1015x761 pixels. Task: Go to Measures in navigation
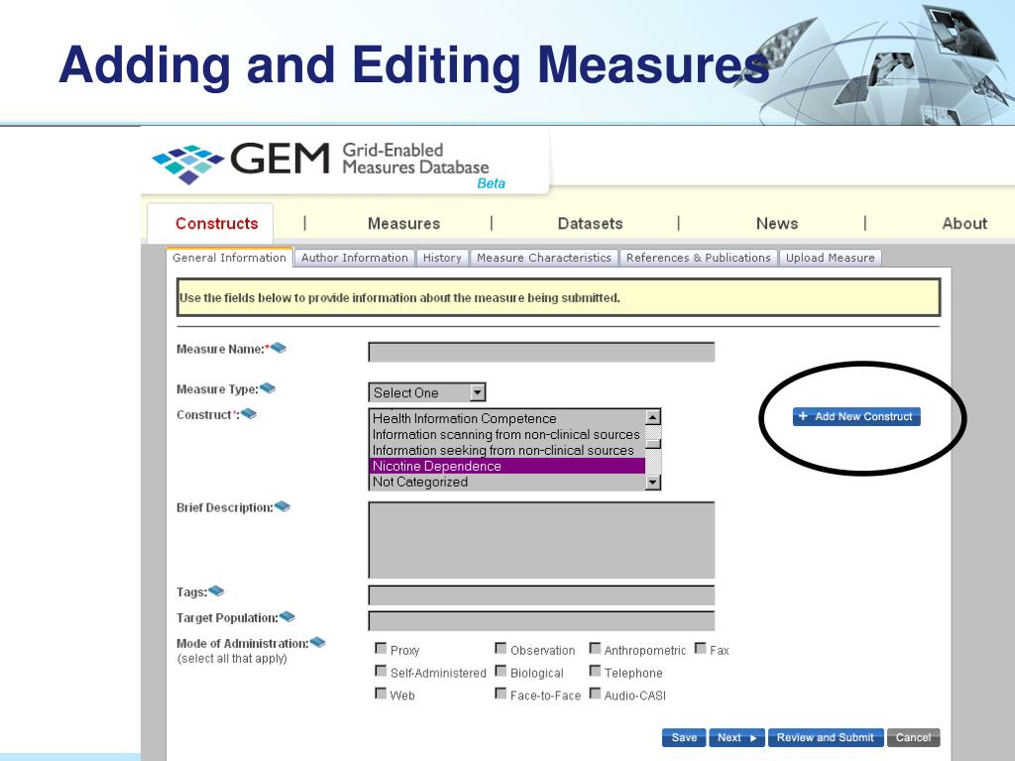(404, 223)
